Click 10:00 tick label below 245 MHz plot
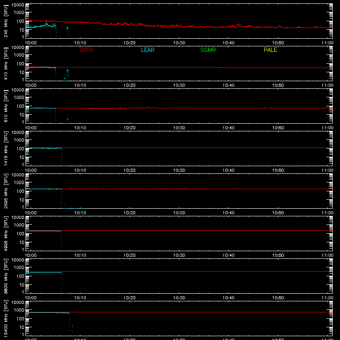 pos(31,43)
